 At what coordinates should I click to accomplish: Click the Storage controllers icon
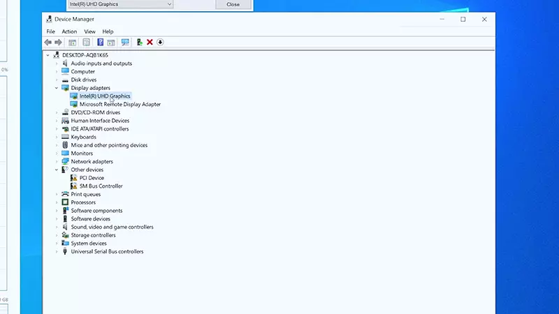65,235
